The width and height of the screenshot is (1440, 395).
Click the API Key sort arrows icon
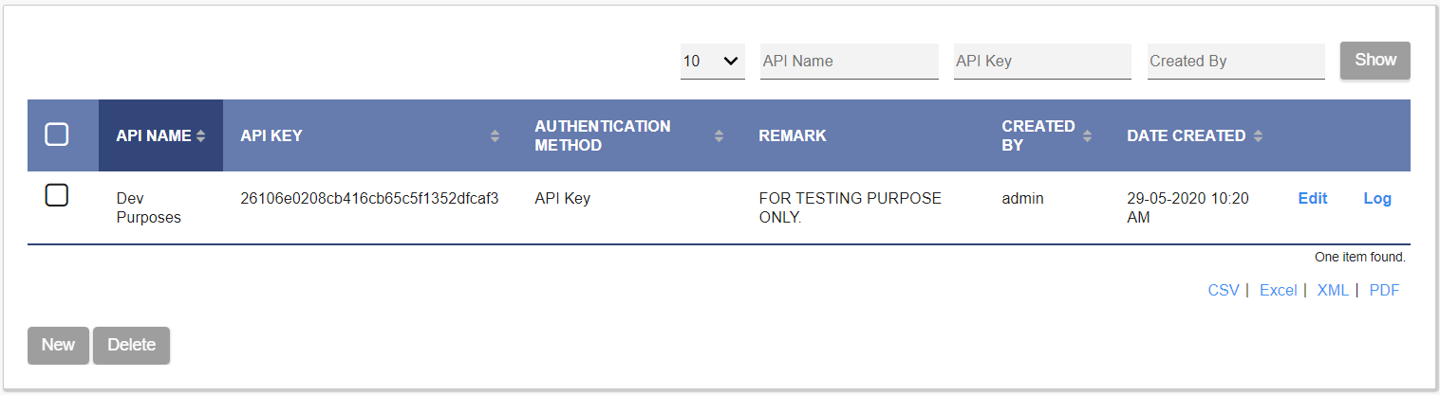(495, 136)
